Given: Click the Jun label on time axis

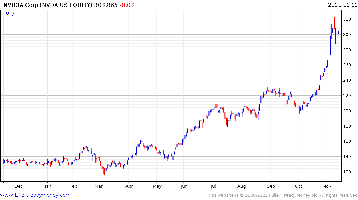Looking at the screenshot, I should tap(184, 186).
